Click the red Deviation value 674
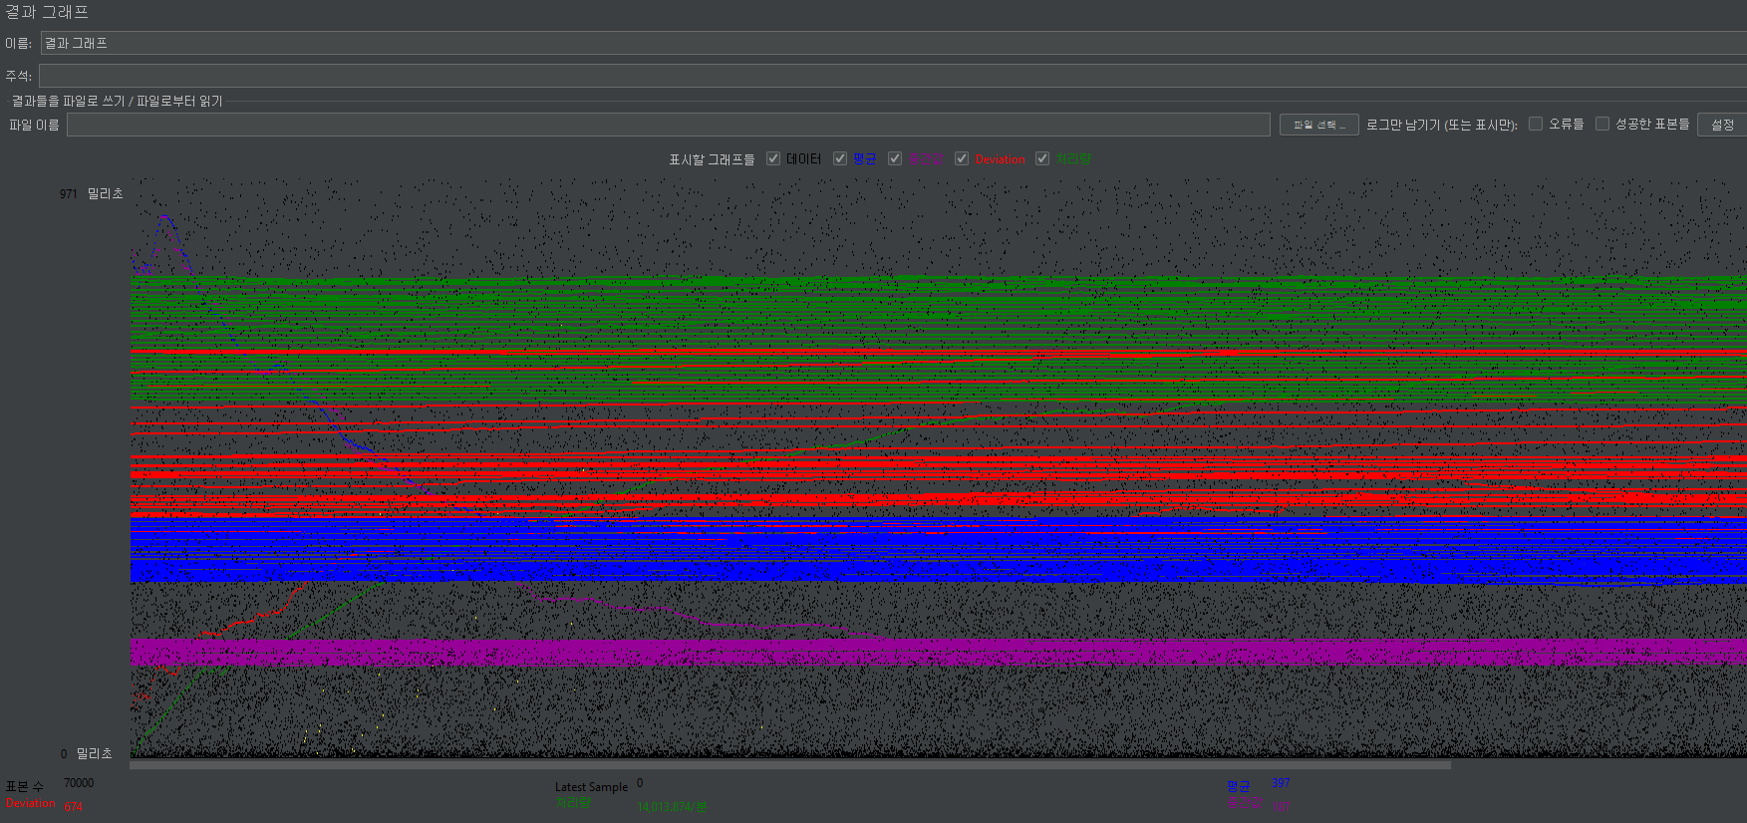Image resolution: width=1747 pixels, height=823 pixels. (74, 807)
